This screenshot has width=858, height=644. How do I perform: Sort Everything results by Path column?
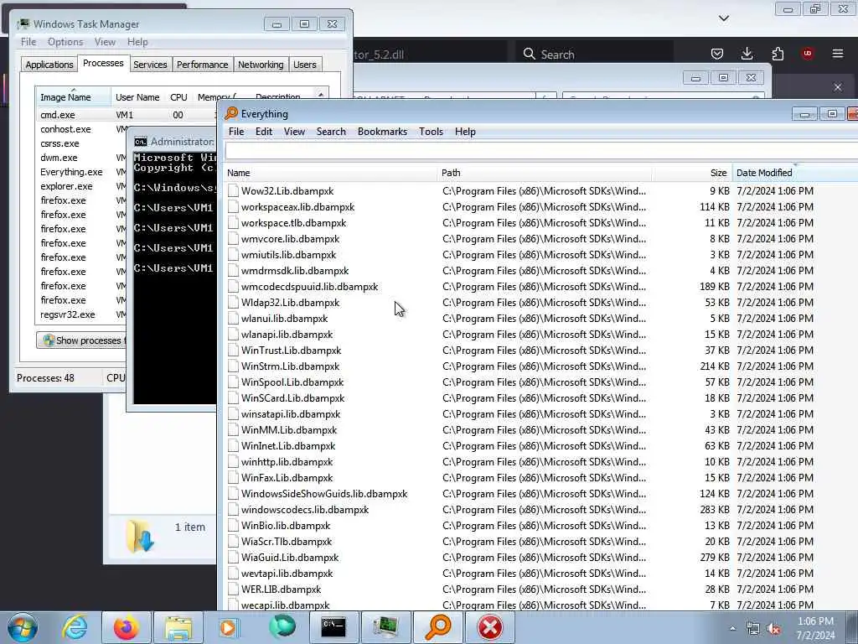tap(545, 173)
